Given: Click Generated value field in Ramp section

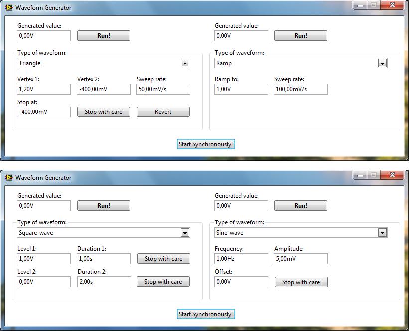Looking at the screenshot, I should [x=241, y=36].
